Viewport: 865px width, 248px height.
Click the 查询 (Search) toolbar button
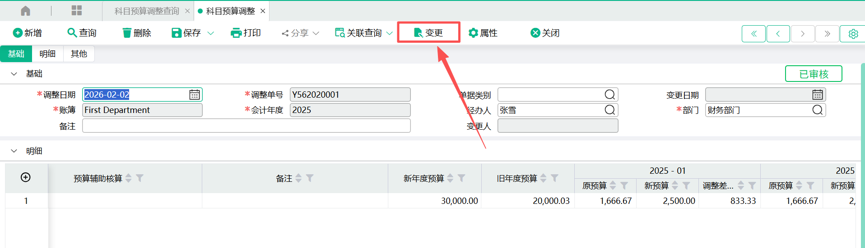(x=82, y=33)
